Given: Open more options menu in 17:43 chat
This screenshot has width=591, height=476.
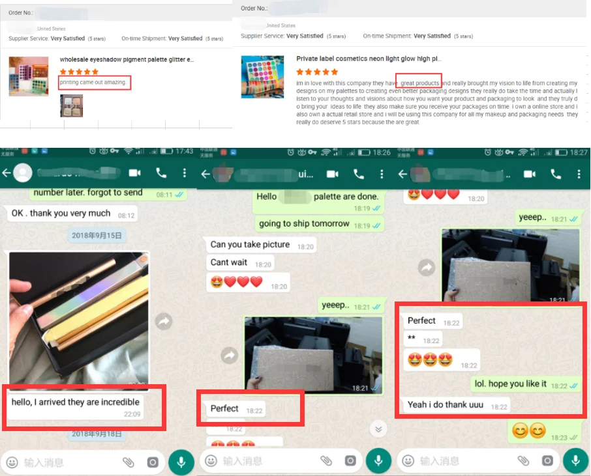Looking at the screenshot, I should click(x=185, y=173).
